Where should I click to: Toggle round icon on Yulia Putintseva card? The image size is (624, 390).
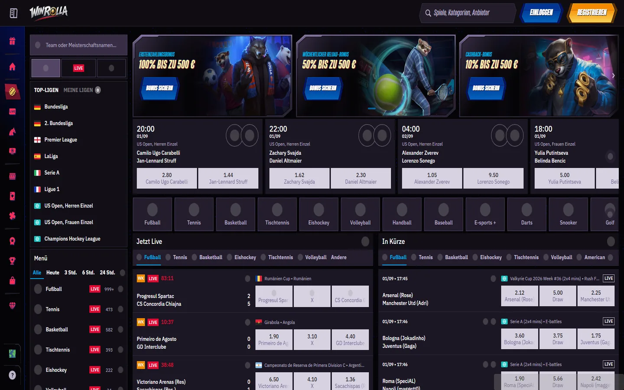pos(610,156)
